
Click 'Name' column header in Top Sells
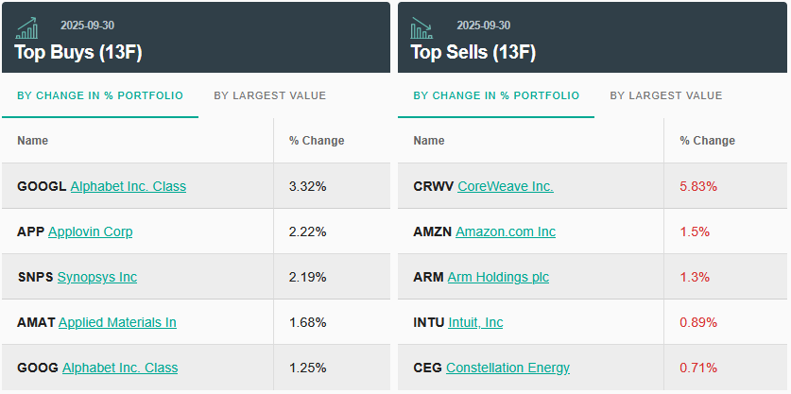tap(428, 141)
